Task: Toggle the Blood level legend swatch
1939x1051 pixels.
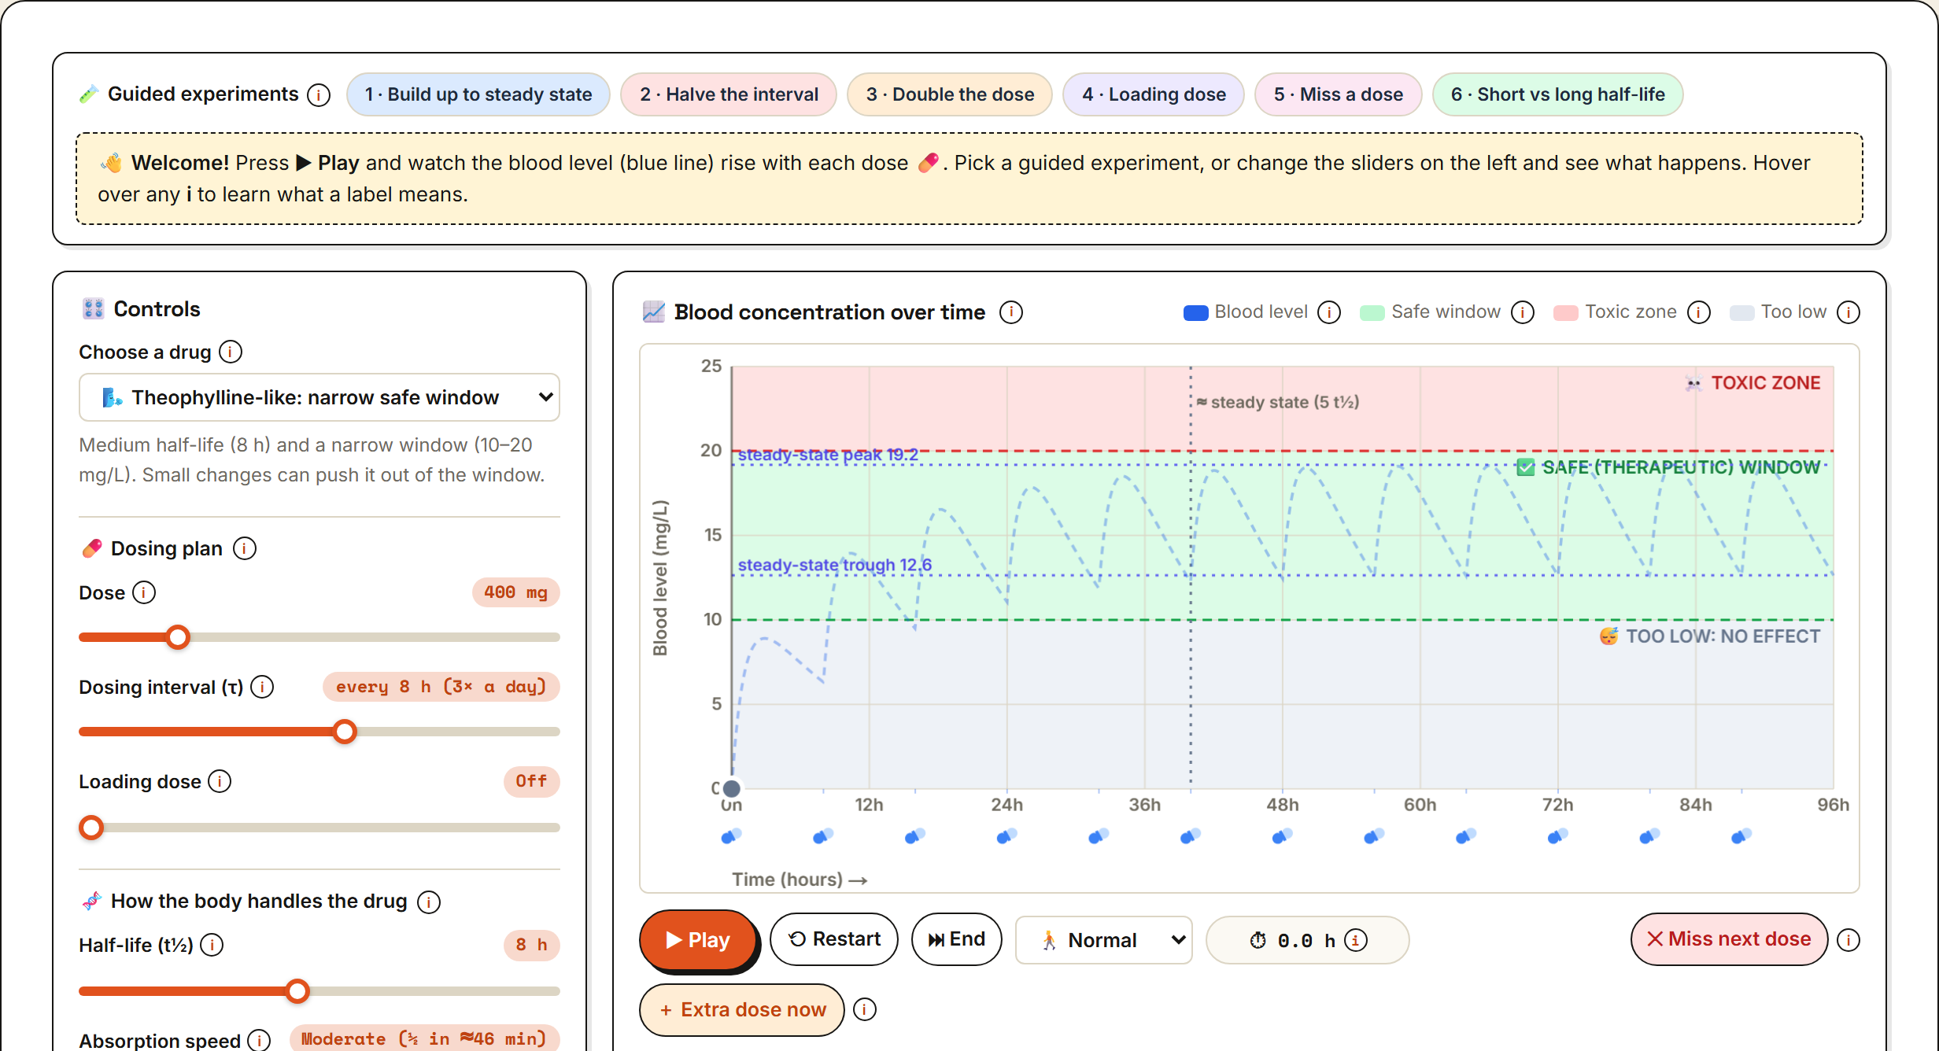Action: pos(1196,312)
